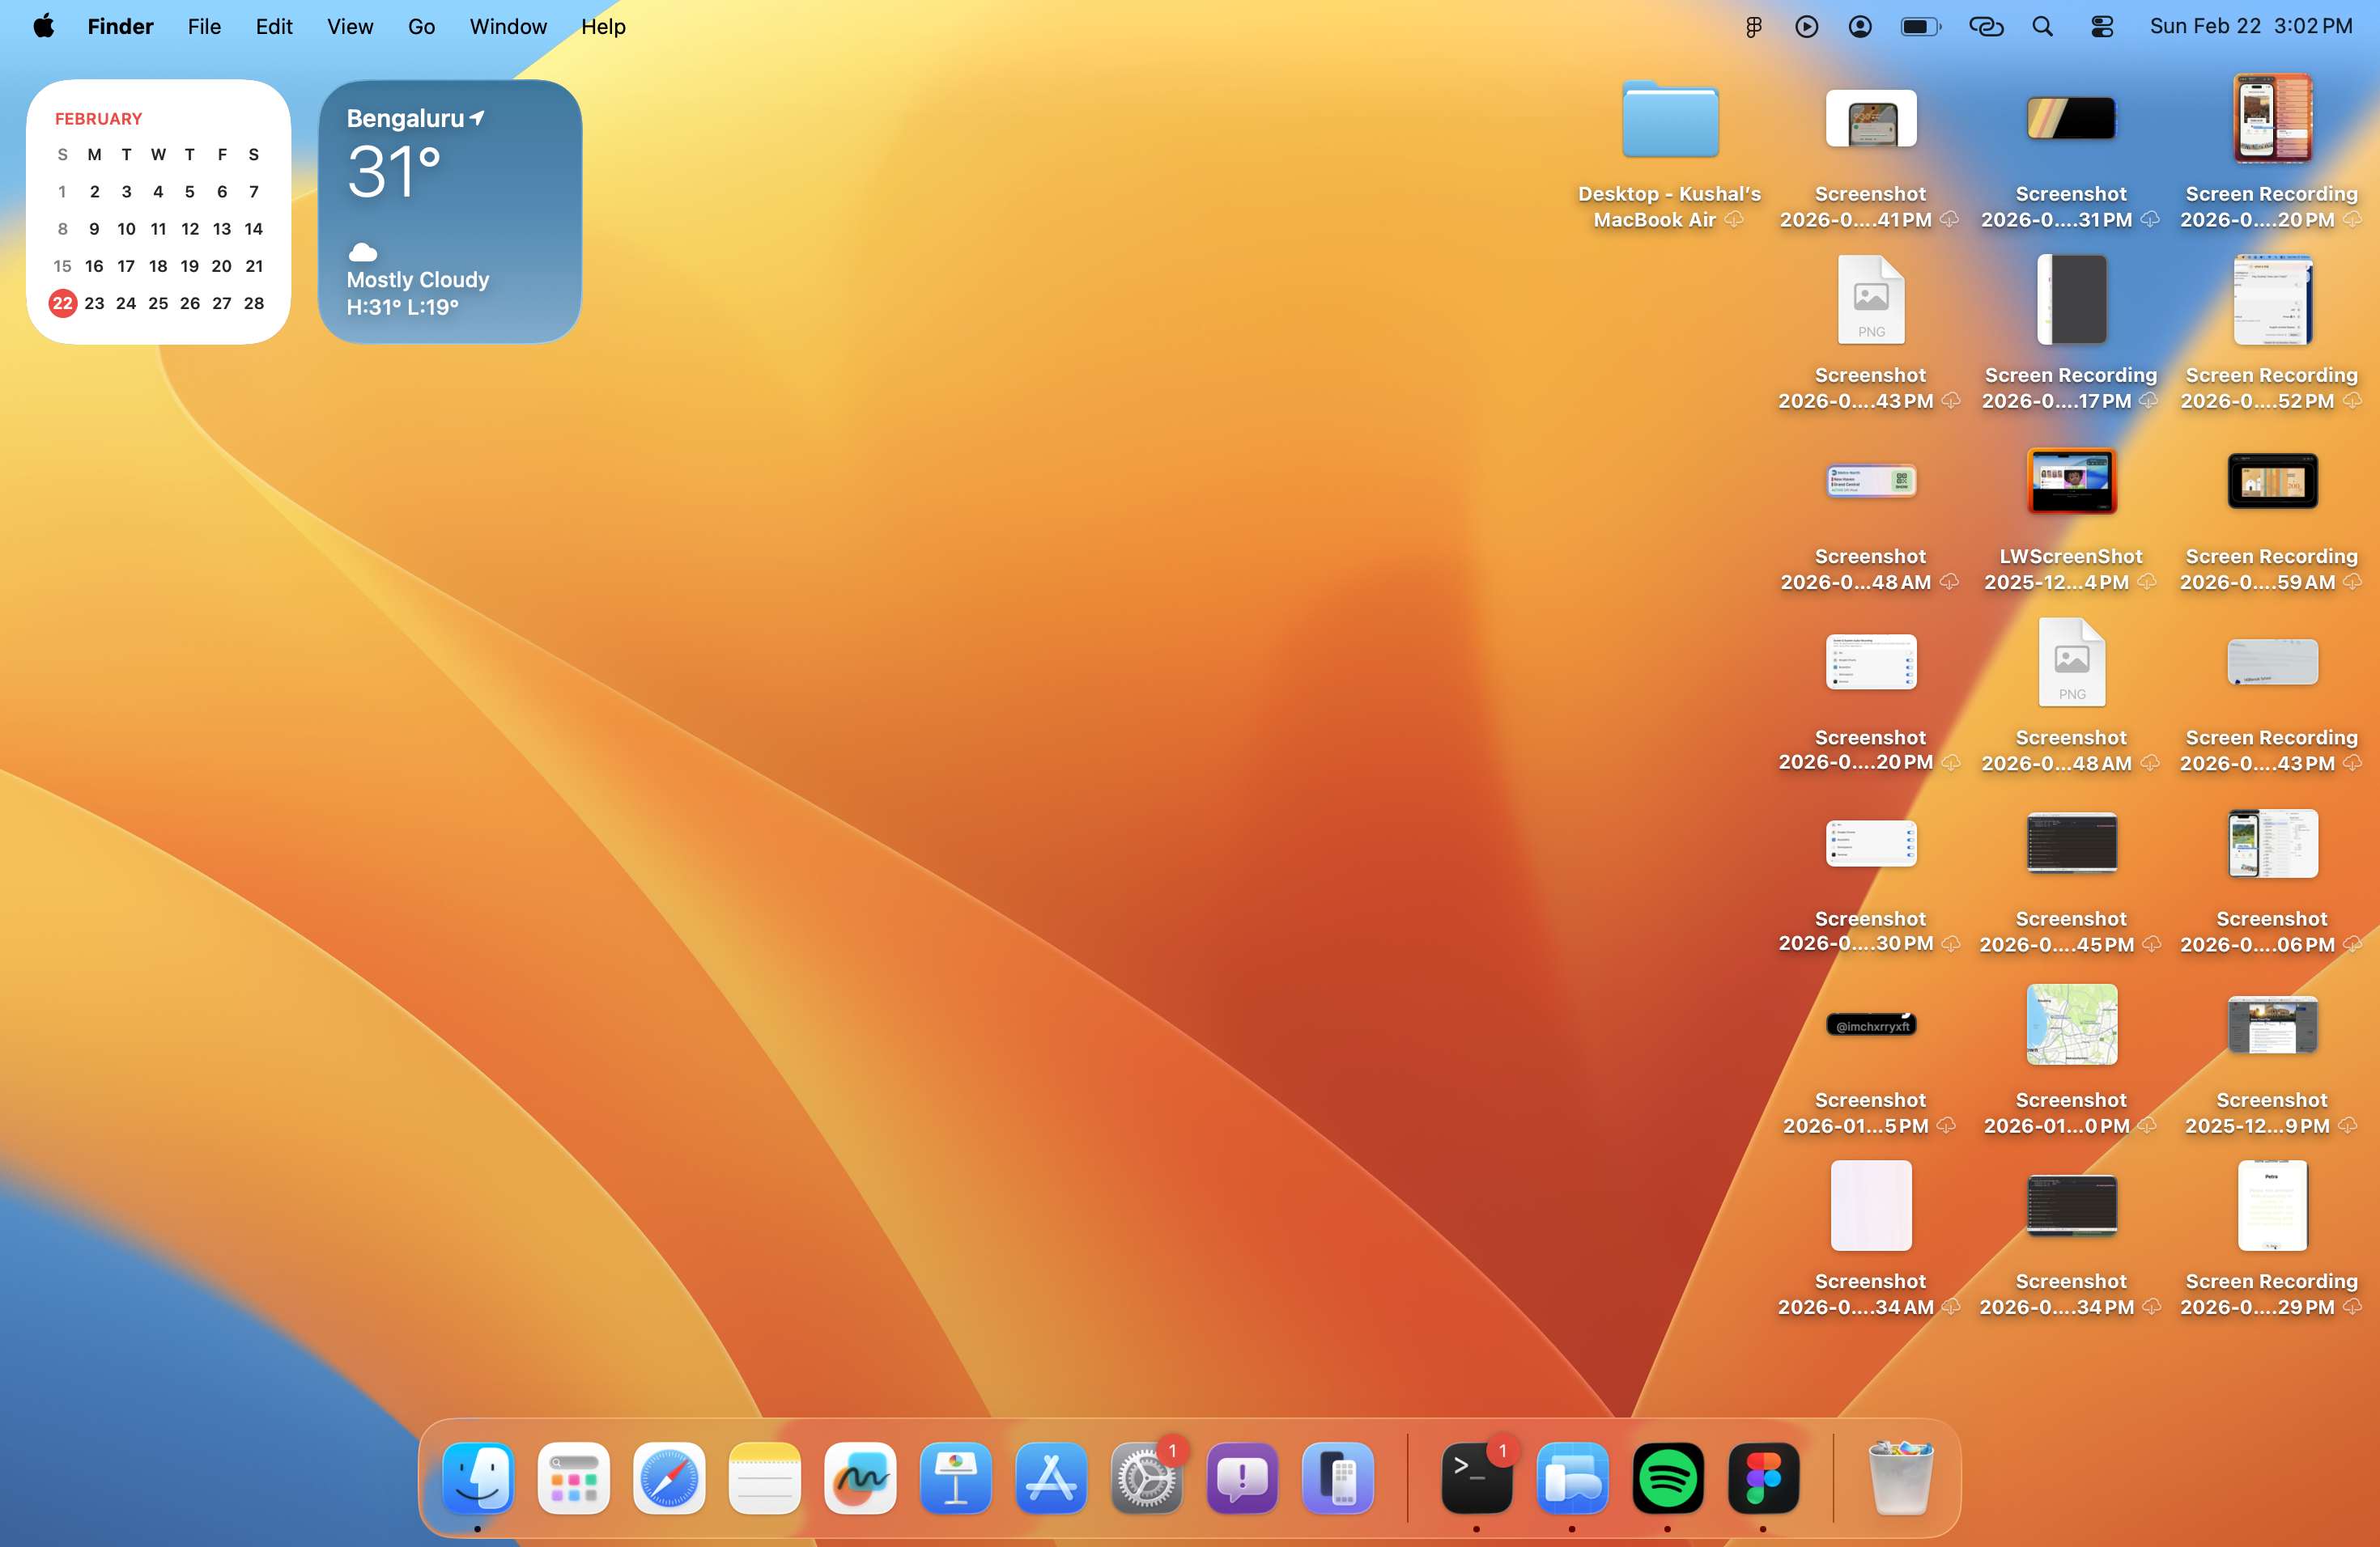Open the Notes app

pos(764,1479)
